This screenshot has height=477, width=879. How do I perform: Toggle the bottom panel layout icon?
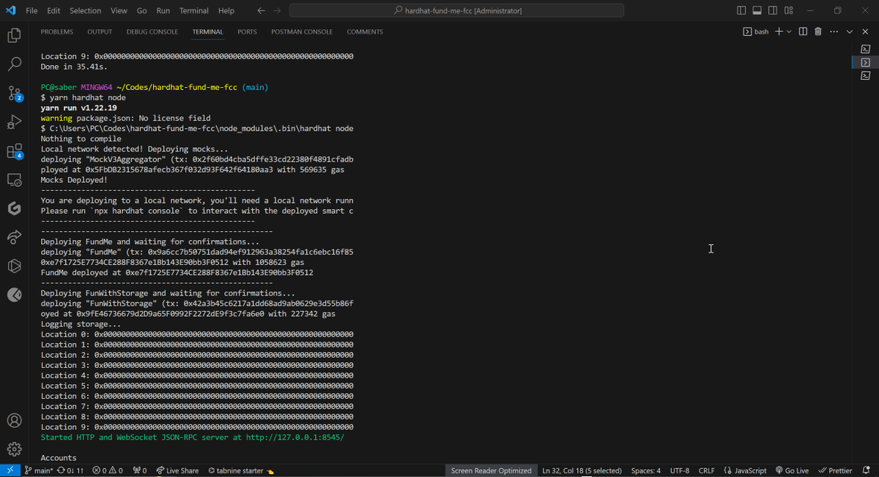click(x=757, y=10)
